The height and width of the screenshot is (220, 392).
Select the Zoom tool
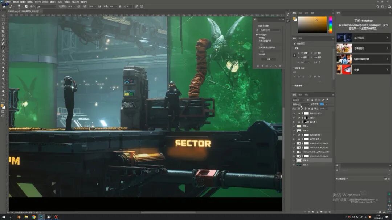click(3, 95)
